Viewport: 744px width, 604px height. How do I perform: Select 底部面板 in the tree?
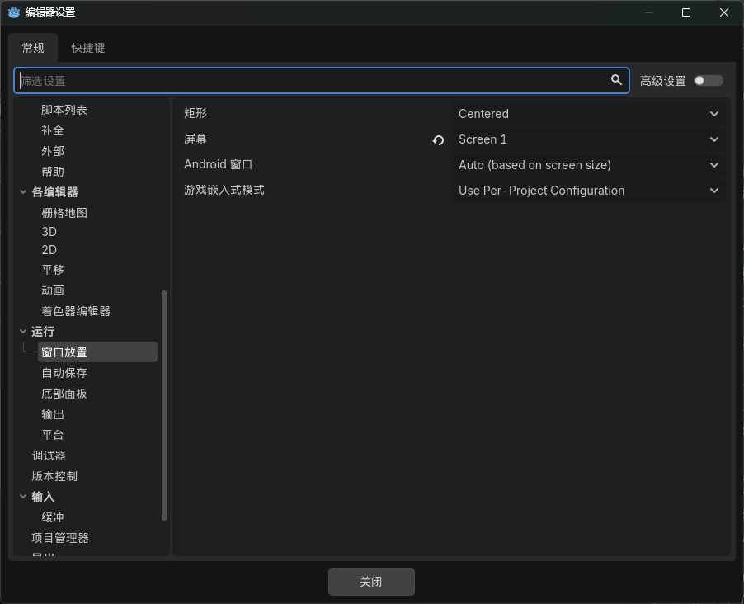tap(64, 394)
